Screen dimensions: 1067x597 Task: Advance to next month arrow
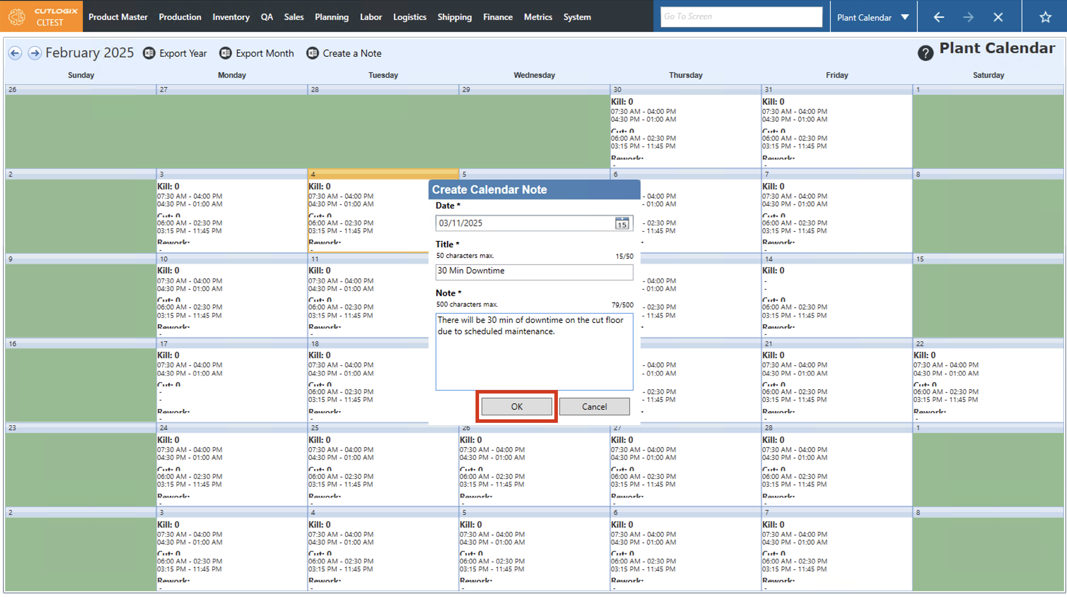(x=35, y=53)
